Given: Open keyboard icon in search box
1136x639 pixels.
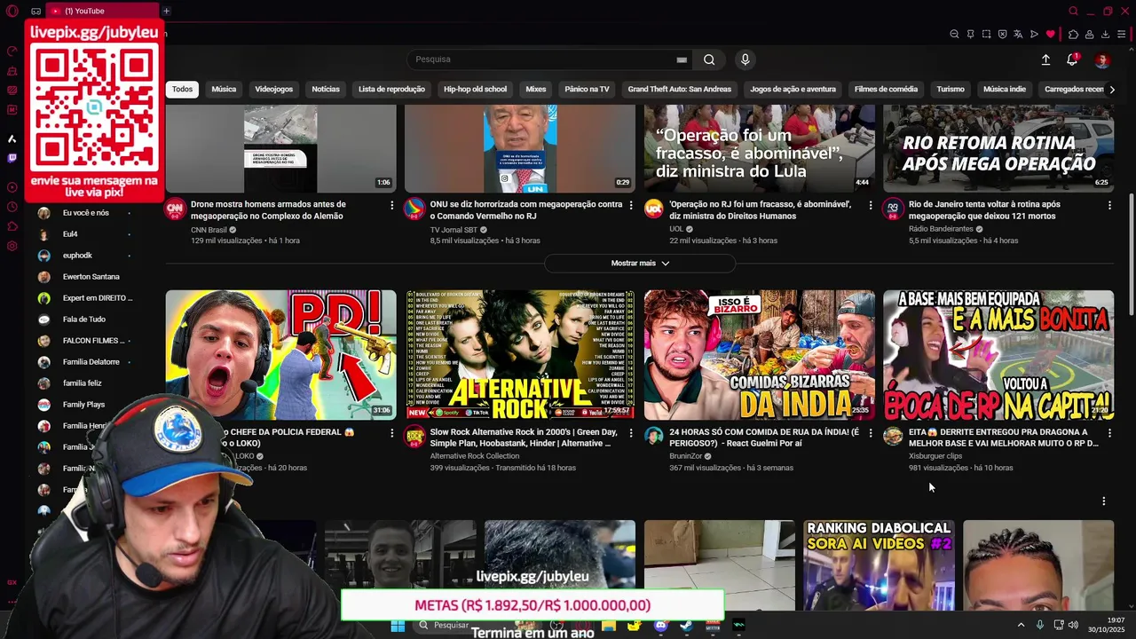Looking at the screenshot, I should [x=682, y=59].
